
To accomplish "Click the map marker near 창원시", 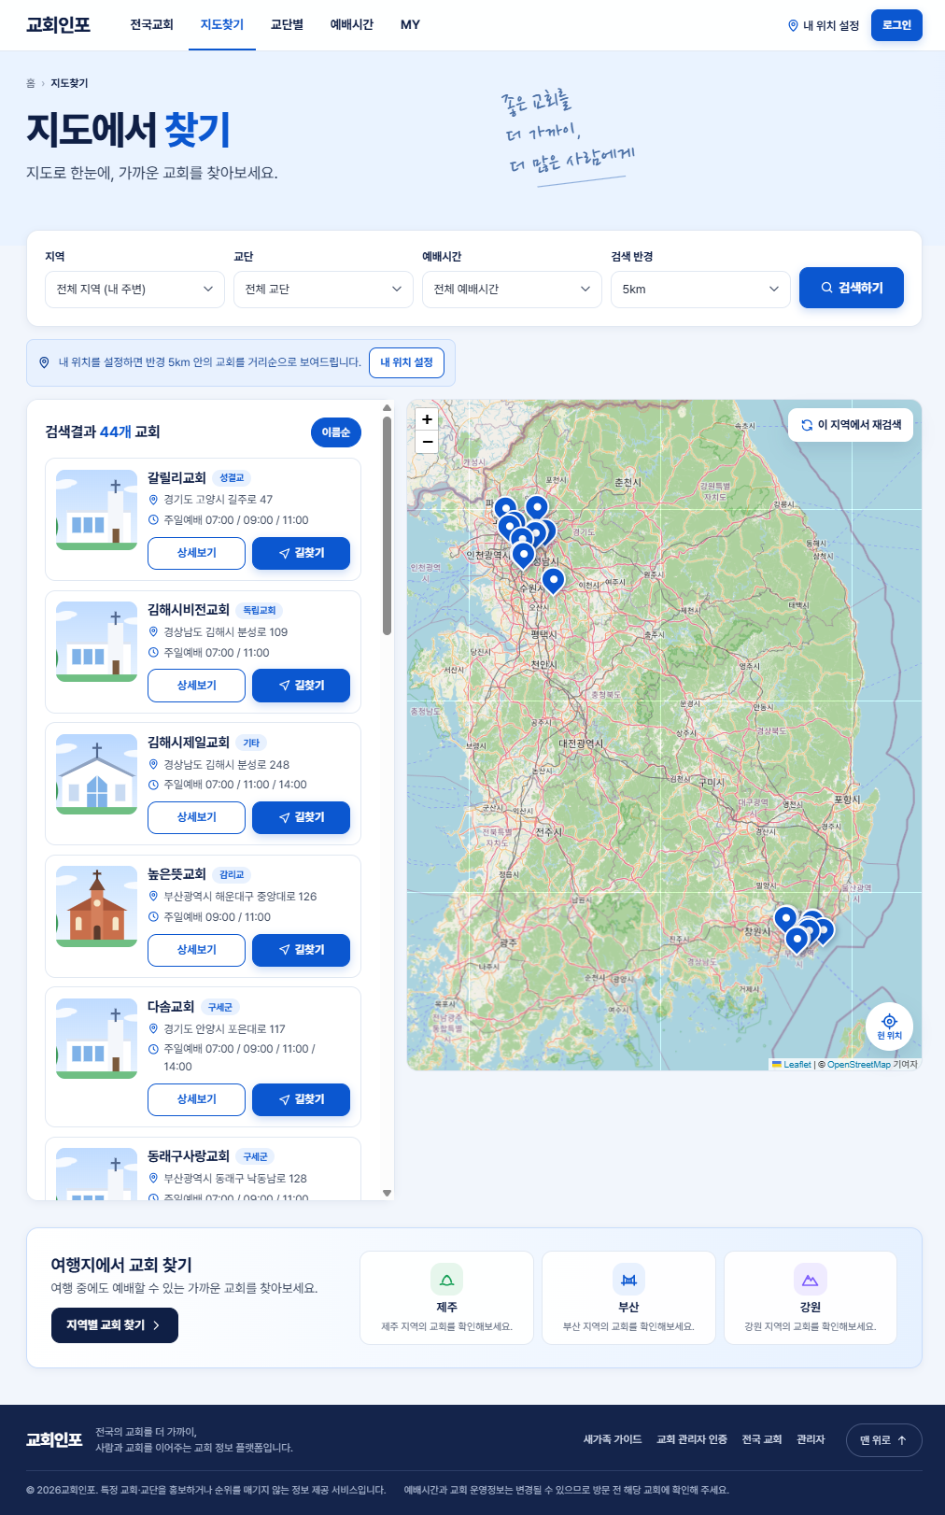I will click(x=785, y=919).
